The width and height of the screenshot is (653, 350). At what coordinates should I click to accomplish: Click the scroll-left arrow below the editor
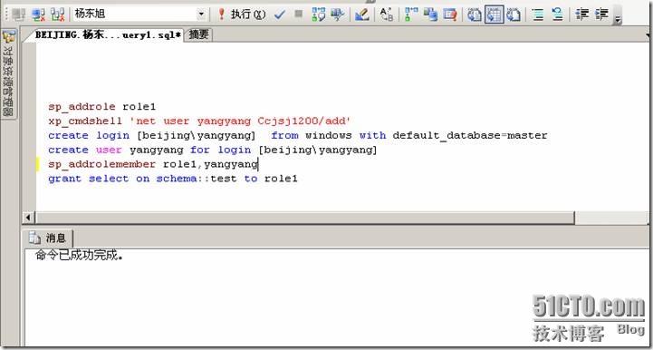pos(28,218)
